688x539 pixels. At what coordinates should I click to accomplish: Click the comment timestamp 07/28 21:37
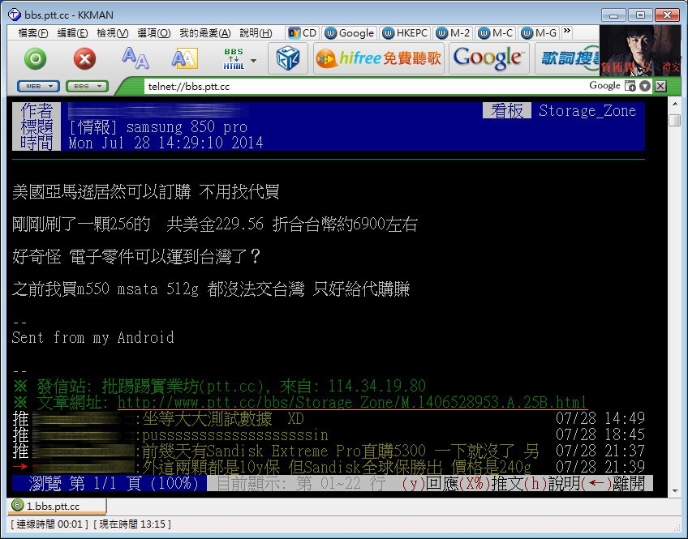click(600, 451)
